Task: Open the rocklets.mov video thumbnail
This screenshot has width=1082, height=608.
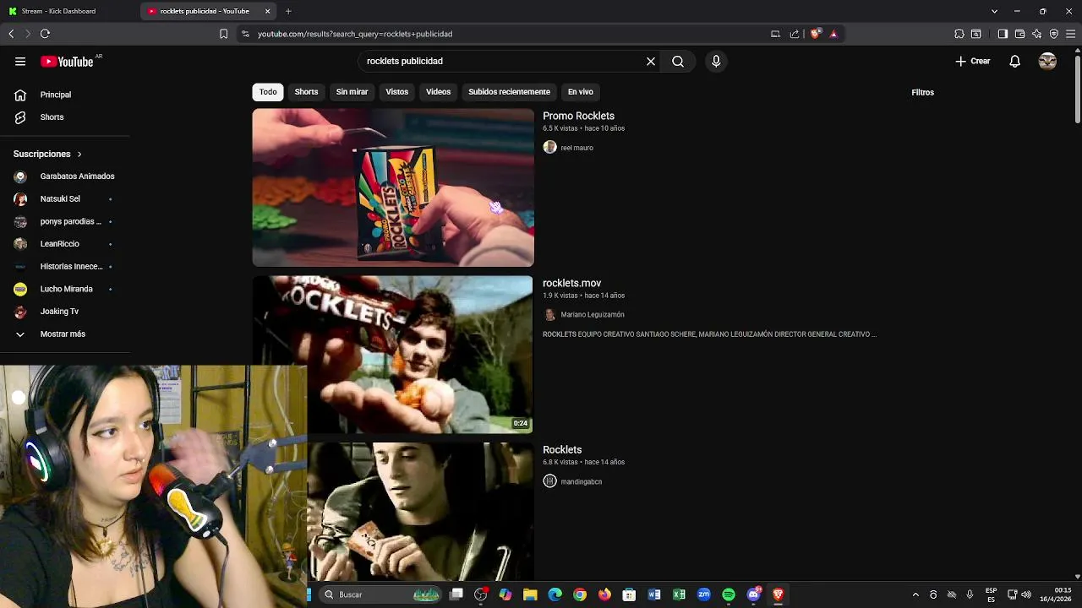Action: [x=393, y=355]
